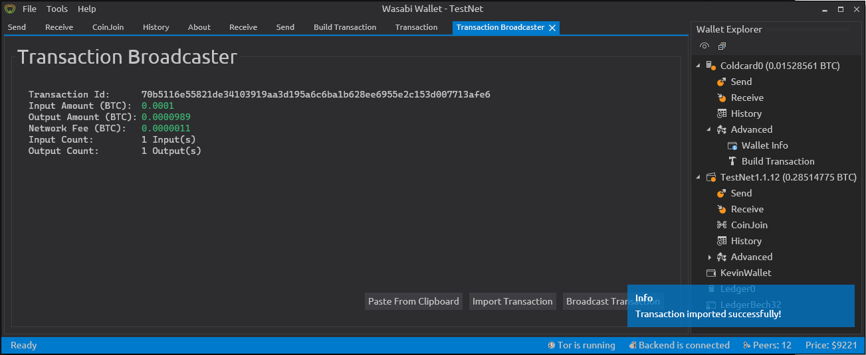Switch to the CoinJoin tab
This screenshot has width=866, height=355.
(108, 27)
